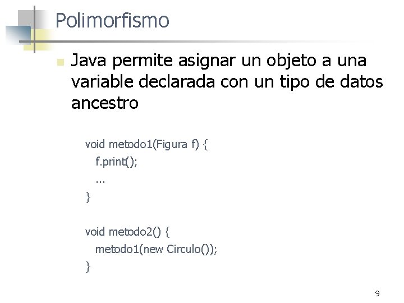Click the slide number 9

point(377,293)
